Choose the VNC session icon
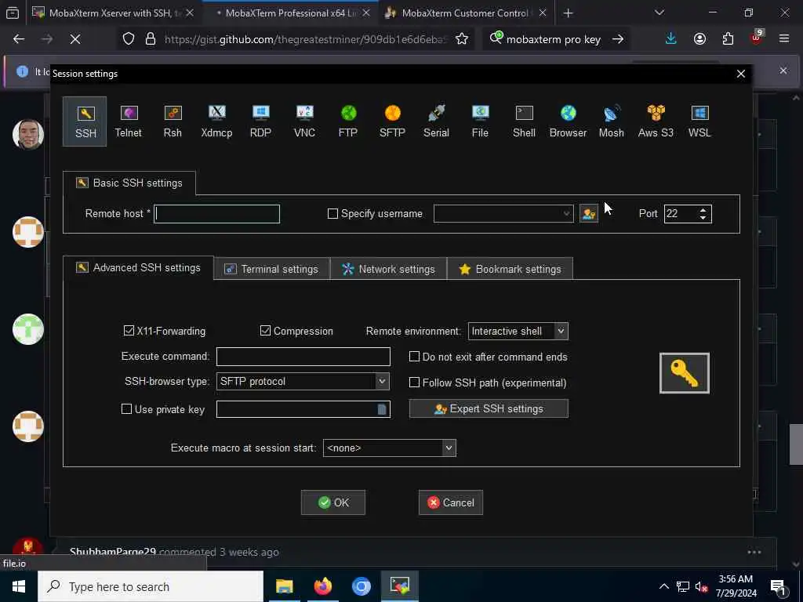The width and height of the screenshot is (803, 602). (x=304, y=121)
